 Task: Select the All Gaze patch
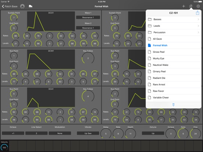pos(174,39)
